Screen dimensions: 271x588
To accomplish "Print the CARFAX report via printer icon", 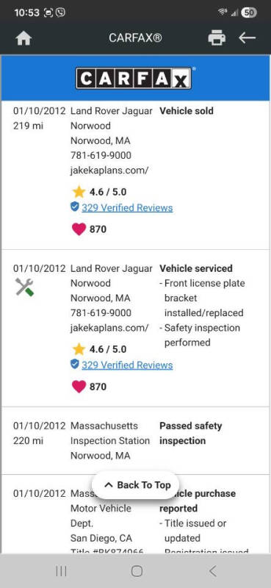I will (217, 38).
